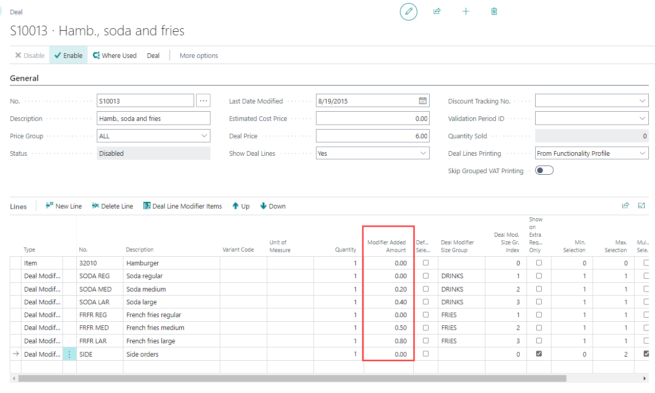The width and height of the screenshot is (655, 393).
Task: Open the Deal Lines Printing dropdown
Action: coord(643,153)
